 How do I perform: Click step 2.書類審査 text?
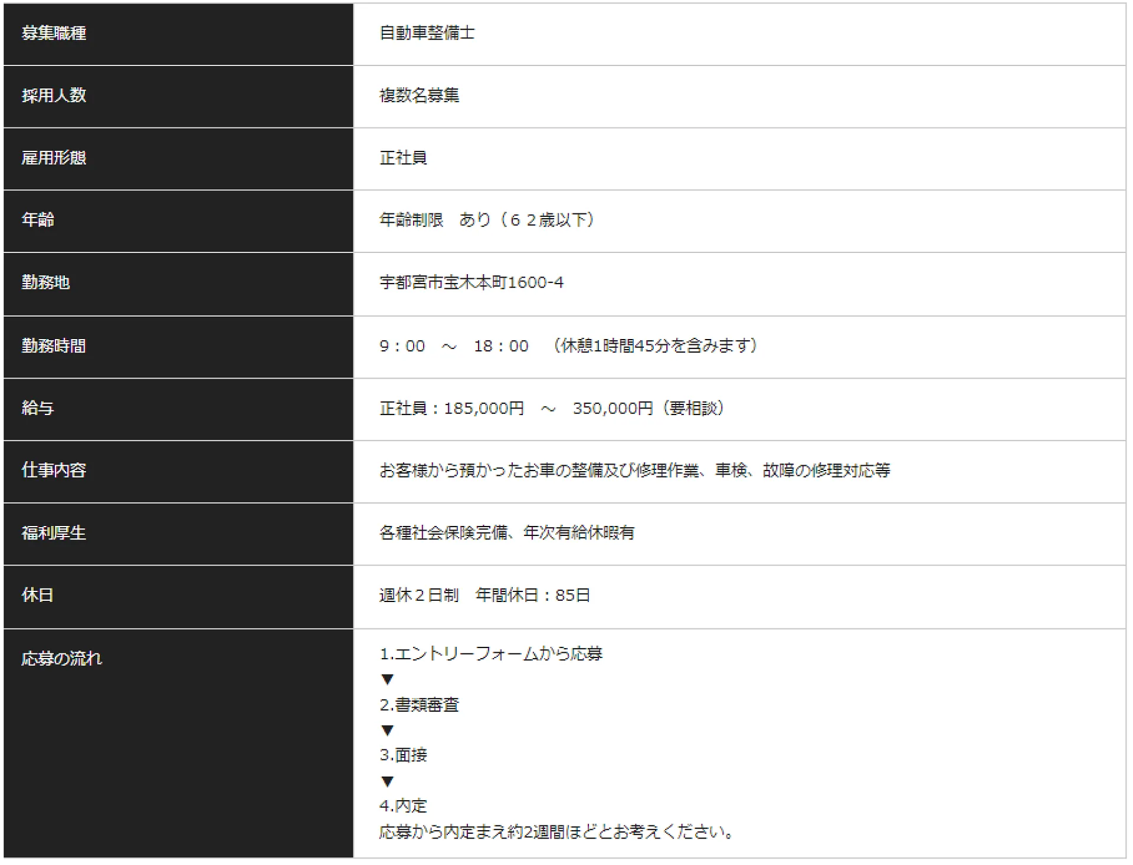click(x=419, y=705)
